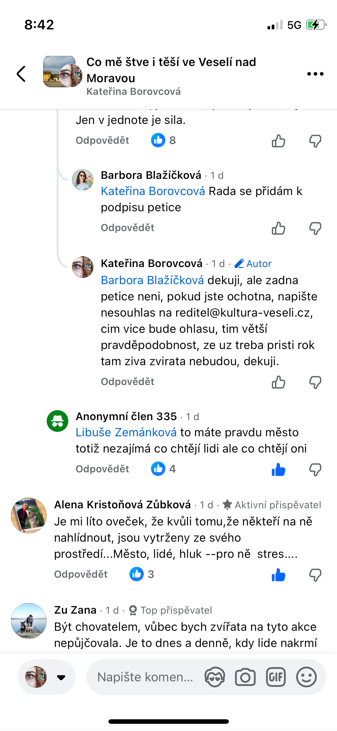Open the blue Barbora Blažíčková mention link
This screenshot has width=337, height=731.
click(152, 280)
